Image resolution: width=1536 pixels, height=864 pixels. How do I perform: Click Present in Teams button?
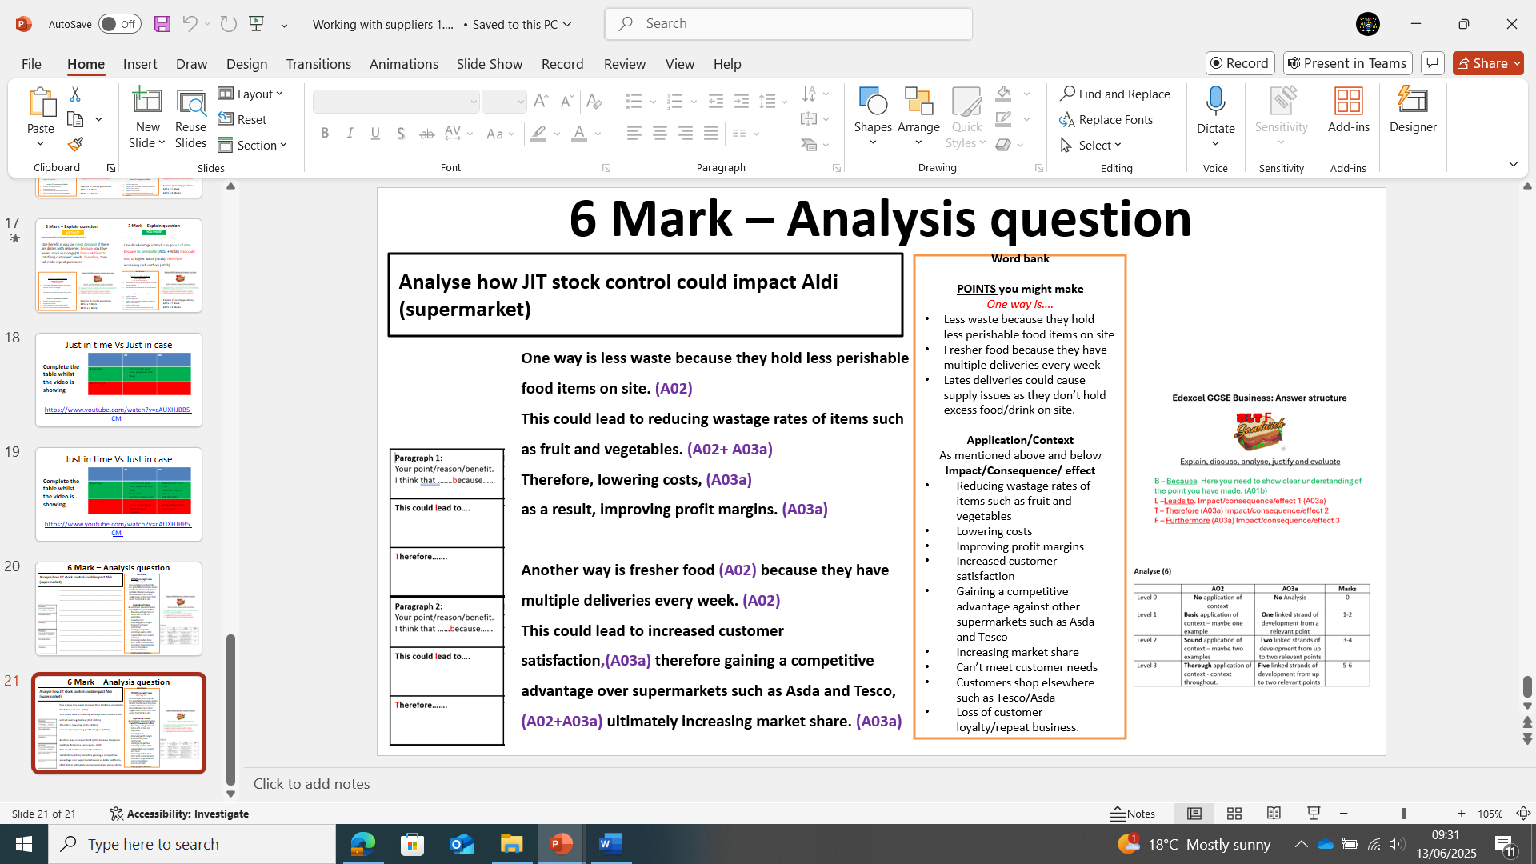coord(1348,63)
